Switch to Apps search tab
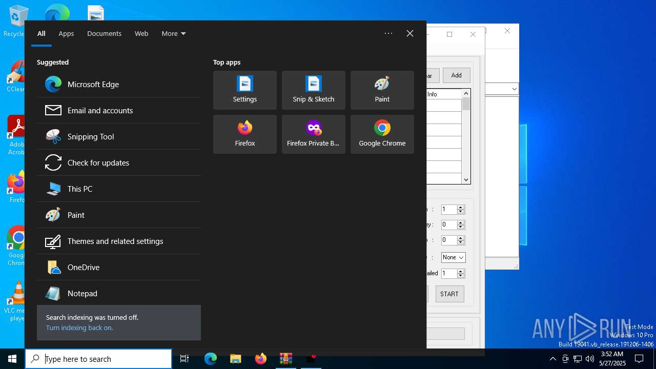This screenshot has width=656, height=369. pyautogui.click(x=66, y=33)
